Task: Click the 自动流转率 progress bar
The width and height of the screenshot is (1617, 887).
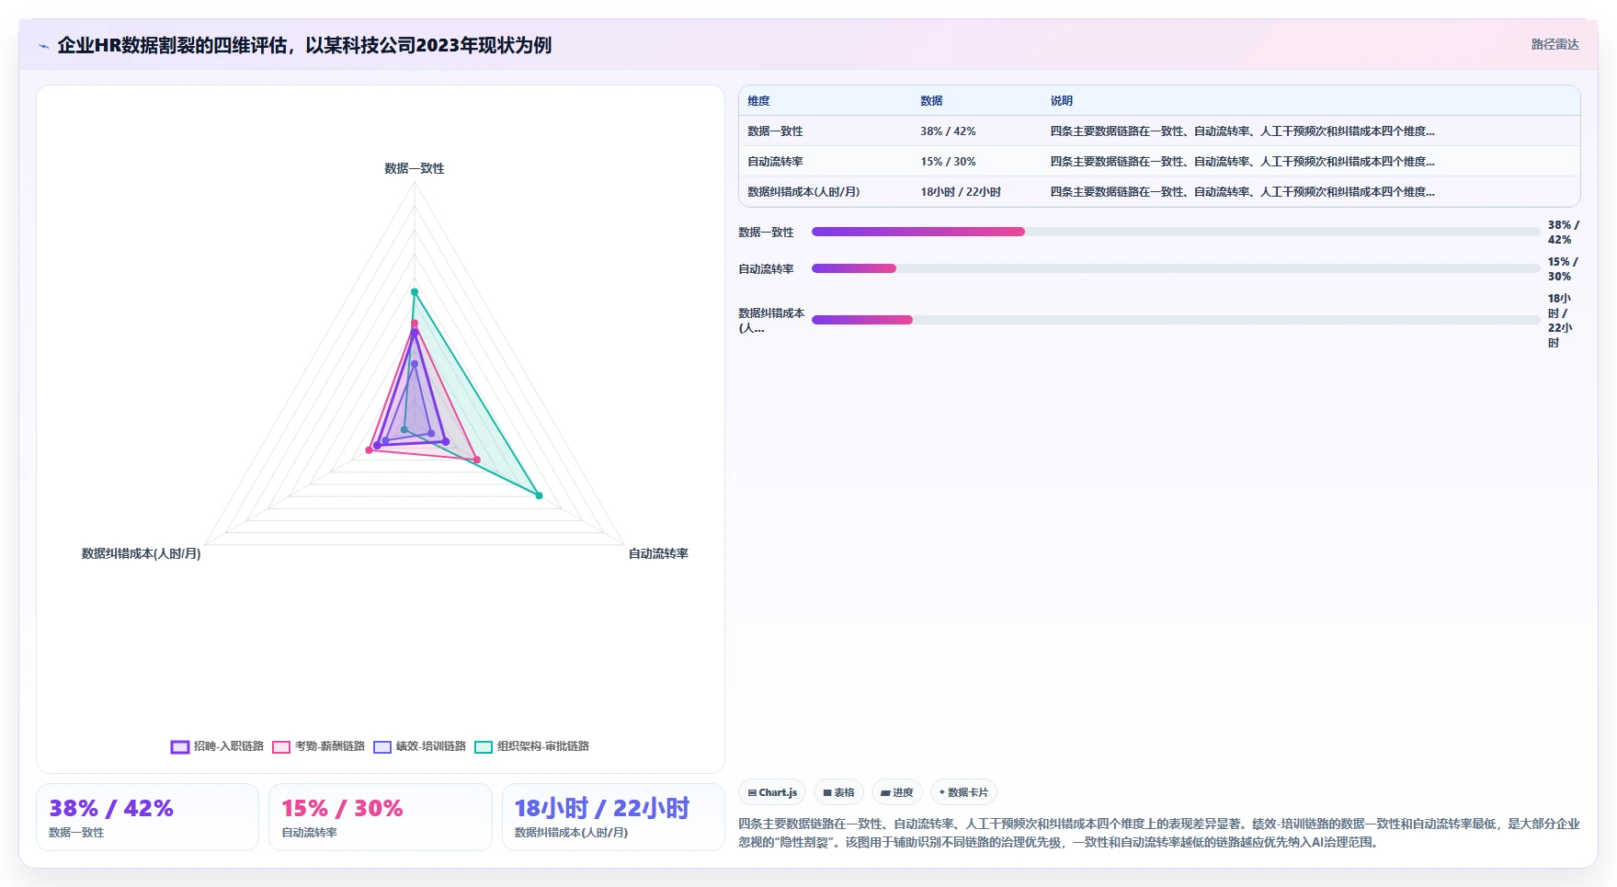Action: point(1176,268)
